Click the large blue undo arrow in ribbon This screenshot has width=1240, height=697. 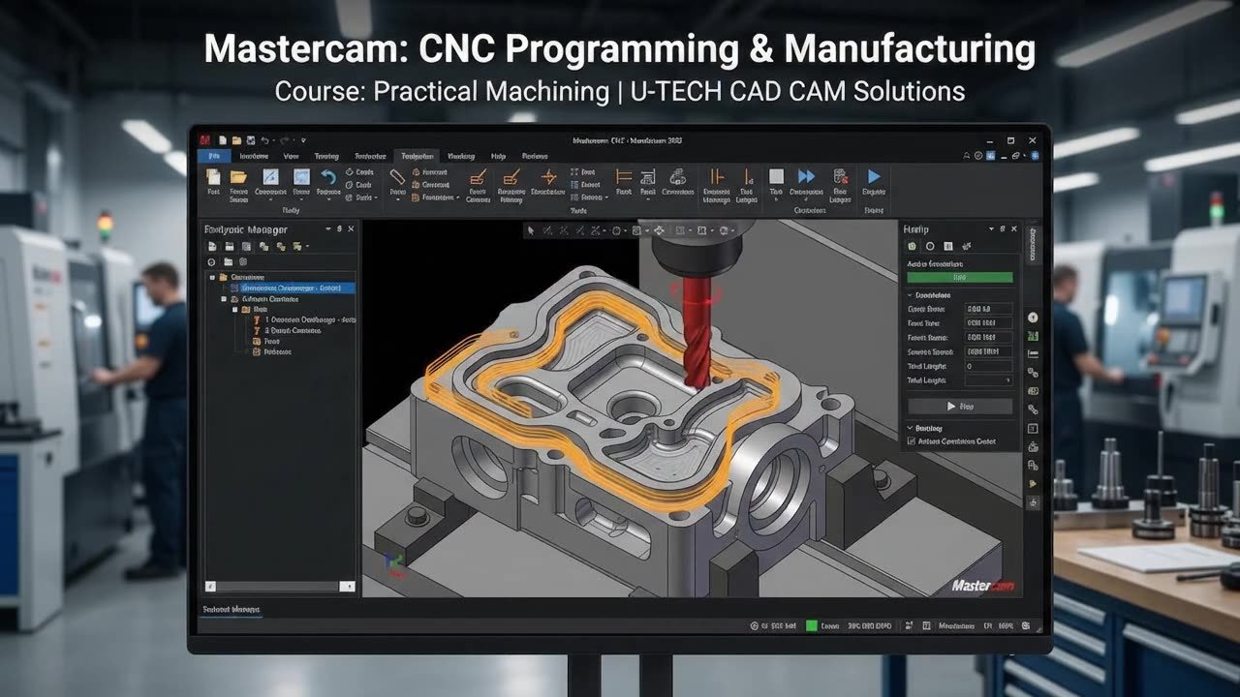pos(328,177)
